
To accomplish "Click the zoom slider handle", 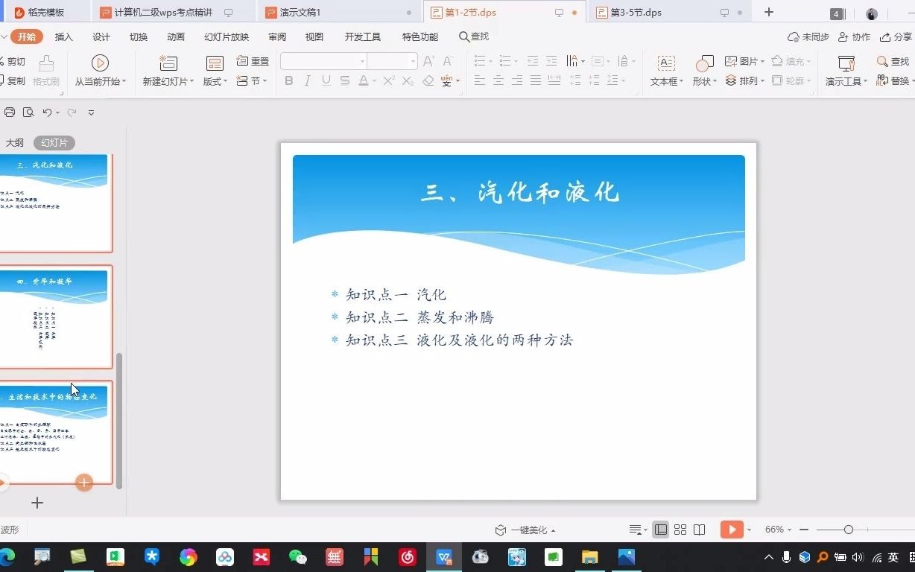I will point(848,530).
